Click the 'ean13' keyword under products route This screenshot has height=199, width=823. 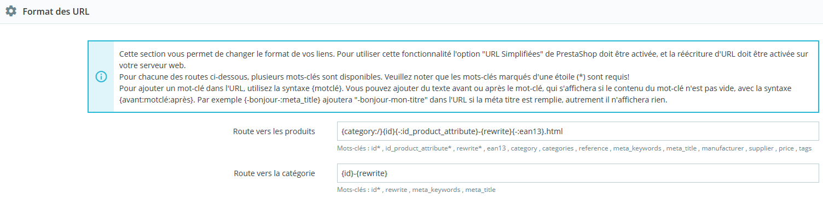(x=496, y=148)
